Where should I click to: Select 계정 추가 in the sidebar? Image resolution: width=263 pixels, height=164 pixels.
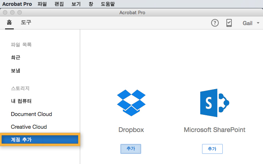tap(40, 139)
